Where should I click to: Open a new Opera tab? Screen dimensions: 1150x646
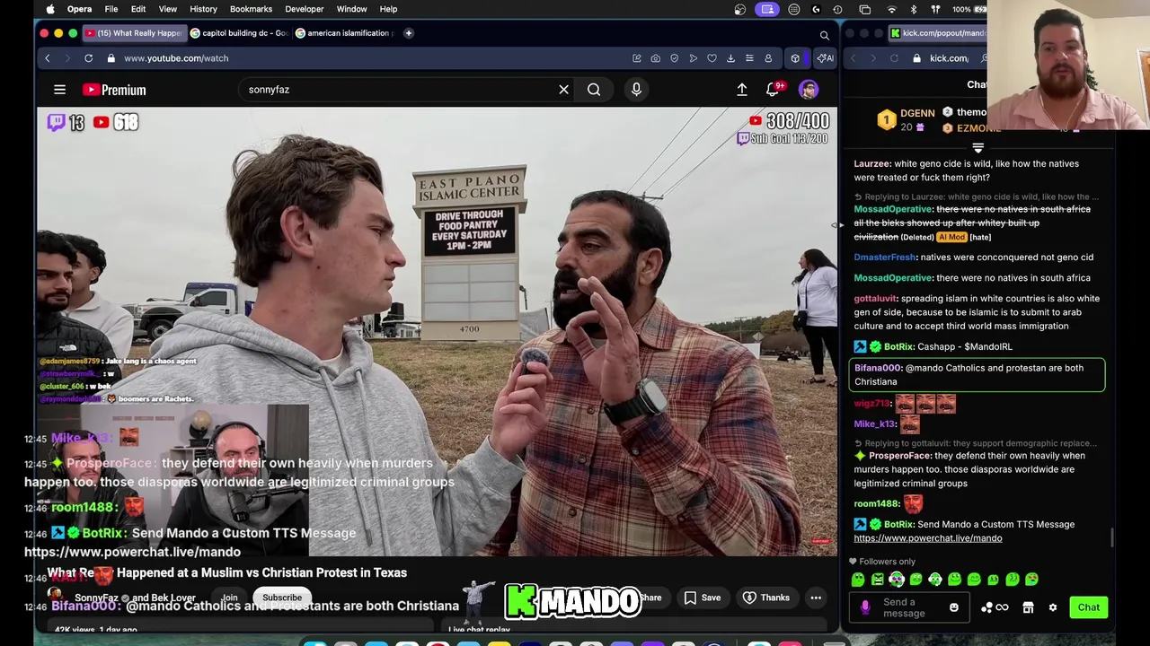click(408, 33)
